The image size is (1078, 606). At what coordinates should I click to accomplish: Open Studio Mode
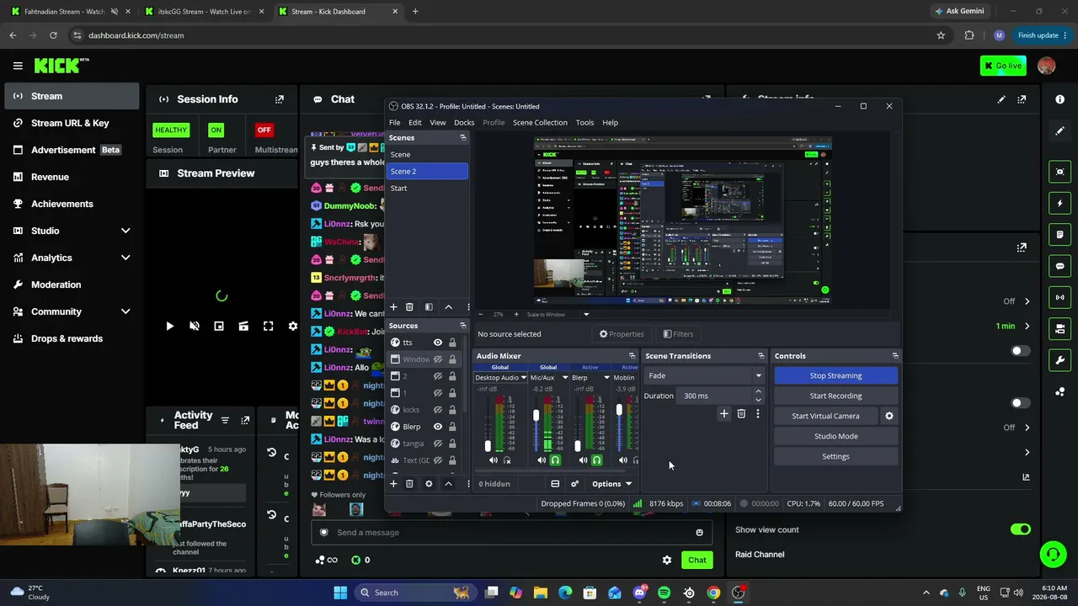pyautogui.click(x=835, y=436)
